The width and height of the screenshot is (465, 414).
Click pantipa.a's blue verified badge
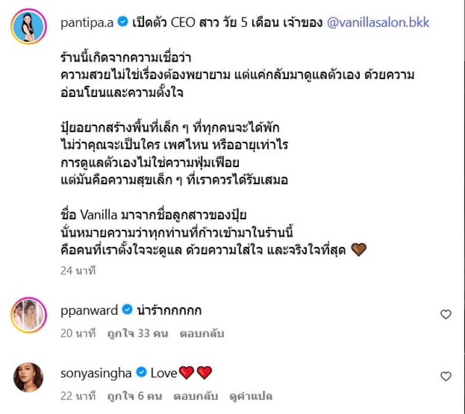(x=123, y=22)
